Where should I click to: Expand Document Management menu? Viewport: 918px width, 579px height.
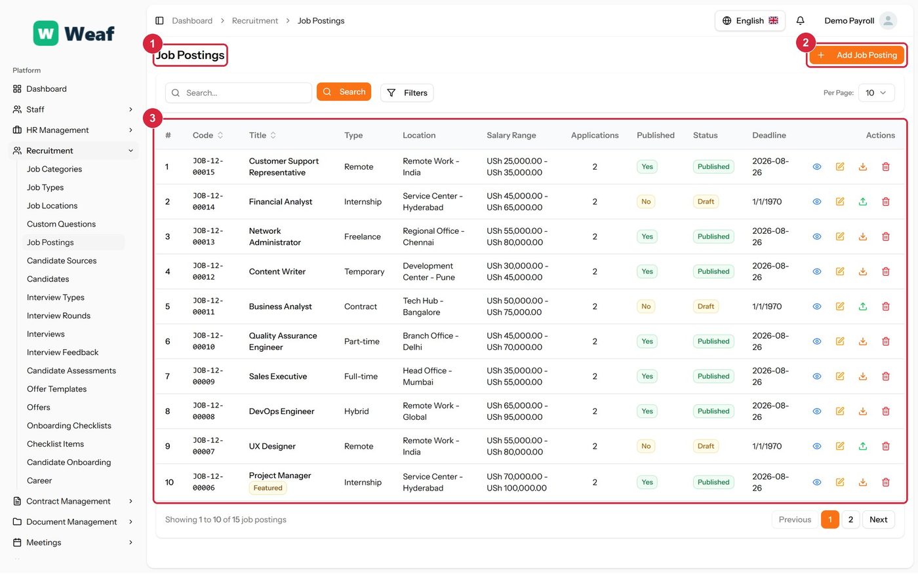point(73,522)
